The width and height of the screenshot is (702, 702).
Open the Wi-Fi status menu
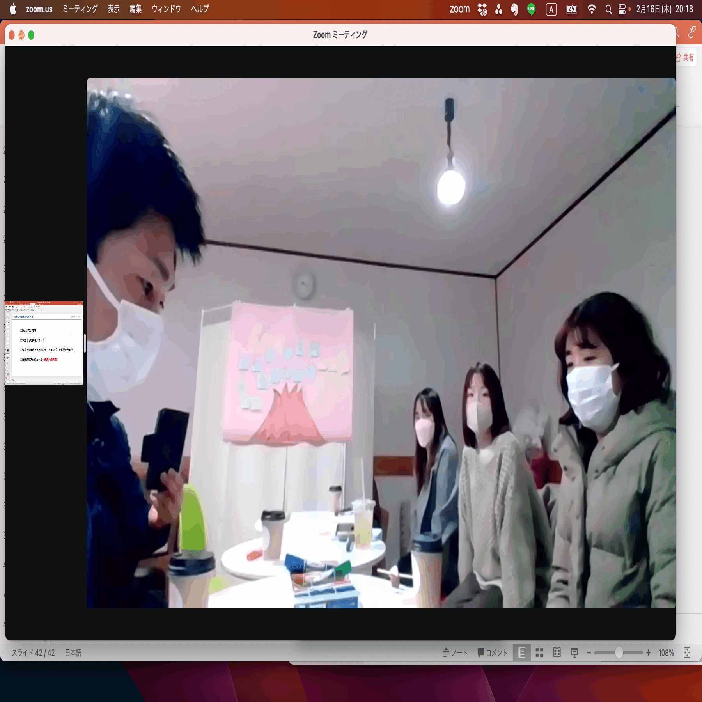(592, 9)
